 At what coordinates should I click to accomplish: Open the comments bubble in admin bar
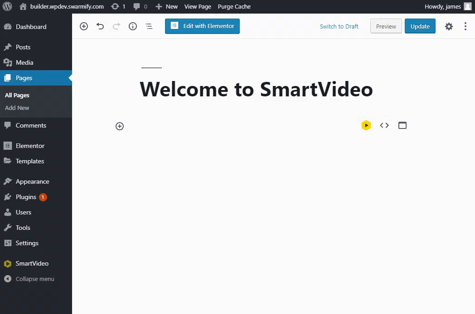[x=141, y=6]
